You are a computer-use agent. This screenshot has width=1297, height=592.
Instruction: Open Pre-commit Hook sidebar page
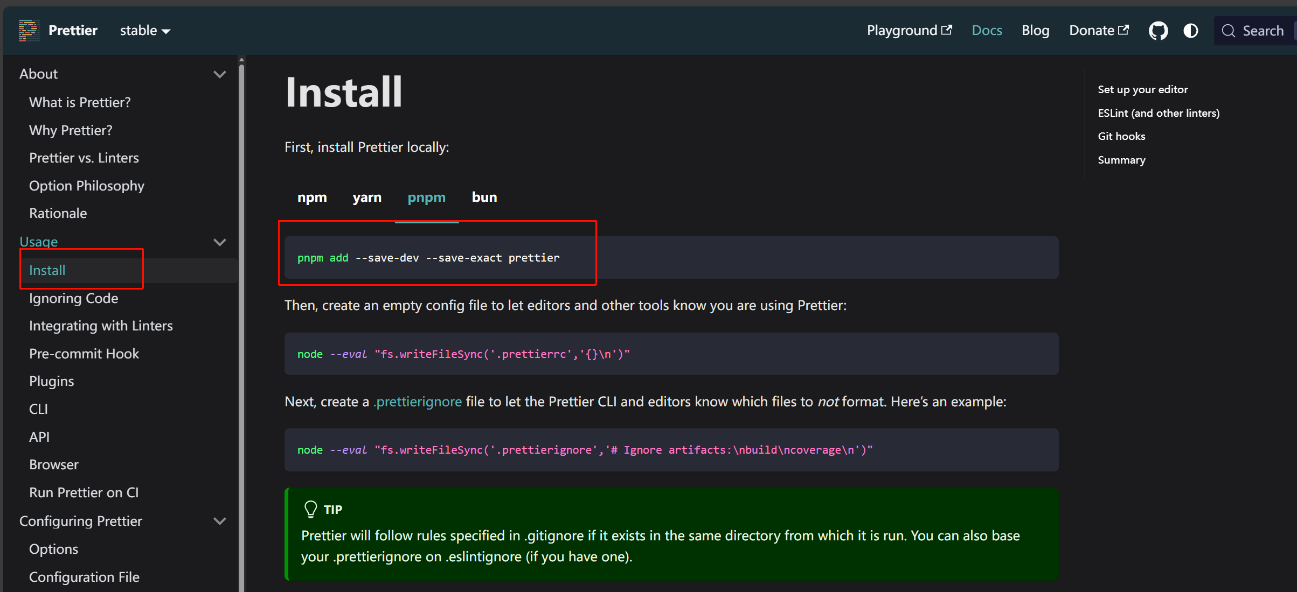tap(84, 354)
